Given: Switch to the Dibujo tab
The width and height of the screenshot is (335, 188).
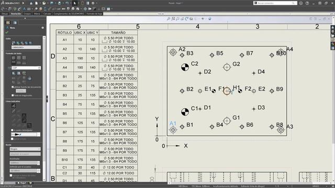Looking at the screenshot, I should [x=5, y=14].
